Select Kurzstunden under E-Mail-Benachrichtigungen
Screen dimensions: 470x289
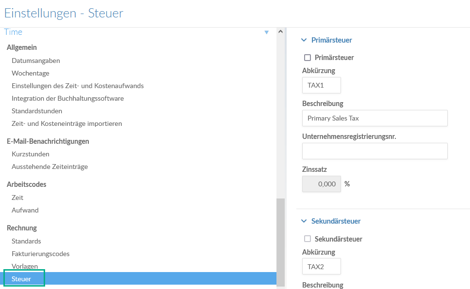[30, 154]
